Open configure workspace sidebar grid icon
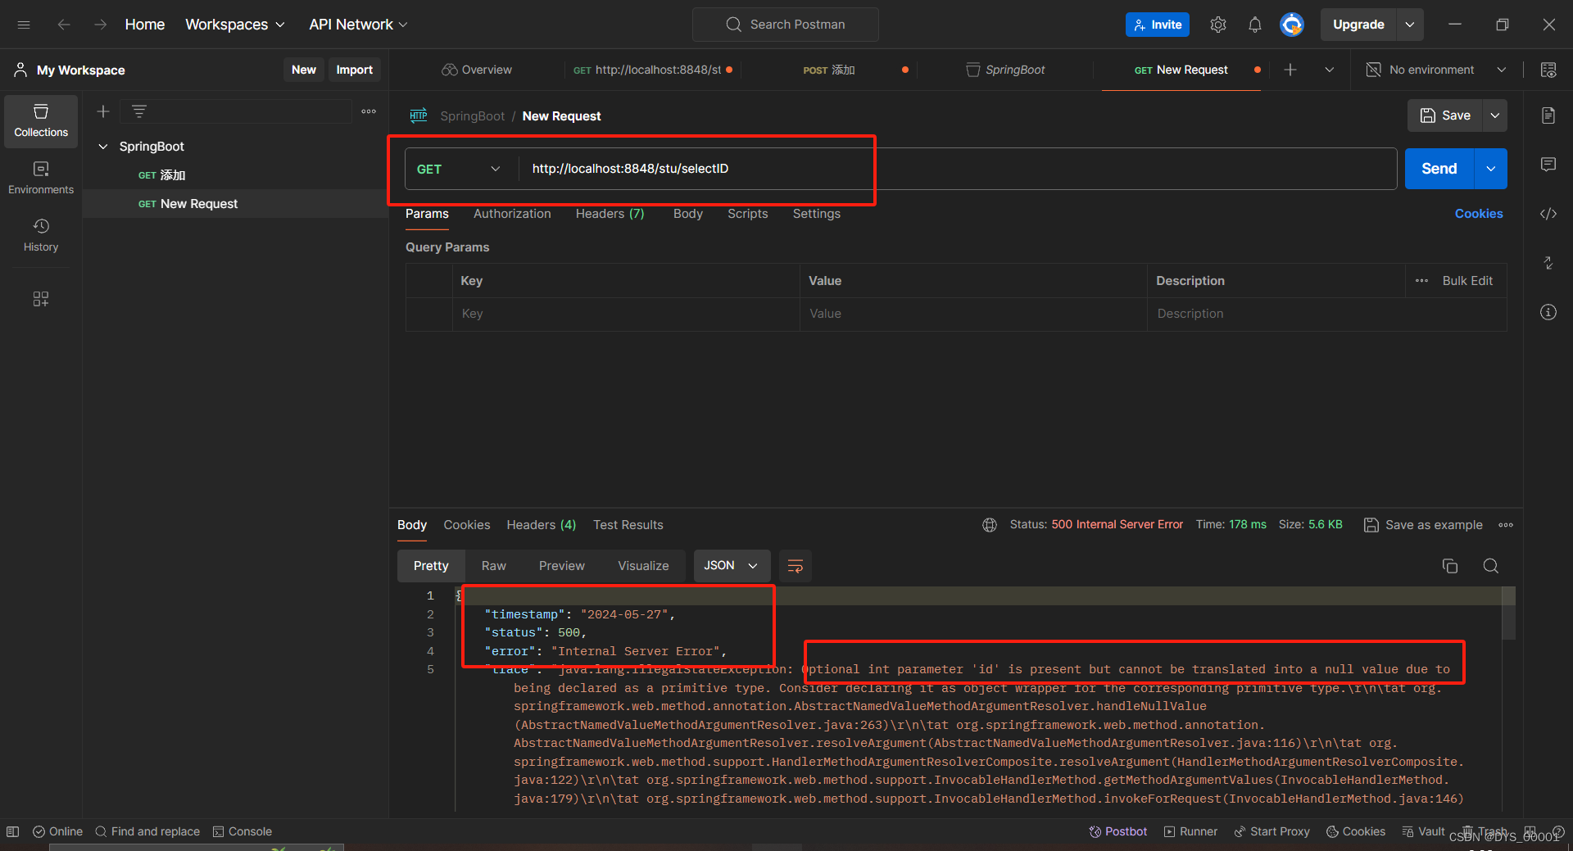 (x=41, y=299)
